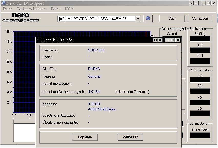Click Verlassen button in Disc Info dialog
Image resolution: width=218 pixels, height=148 pixels.
(131, 137)
